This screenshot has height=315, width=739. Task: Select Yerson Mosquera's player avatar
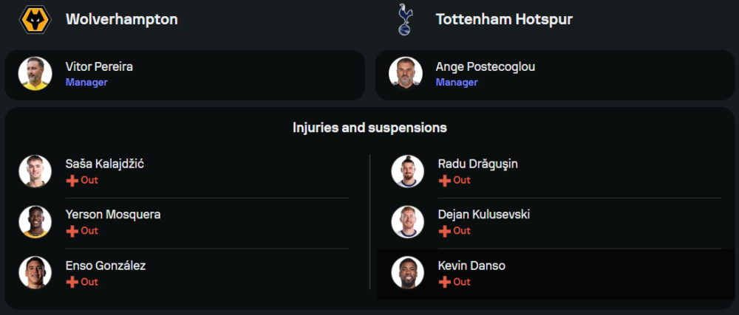pos(35,222)
